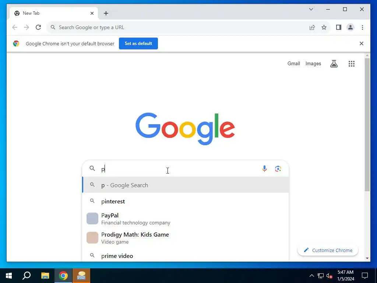The width and height of the screenshot is (377, 283).
Task: Open the Windows notification center
Action: click(365, 276)
